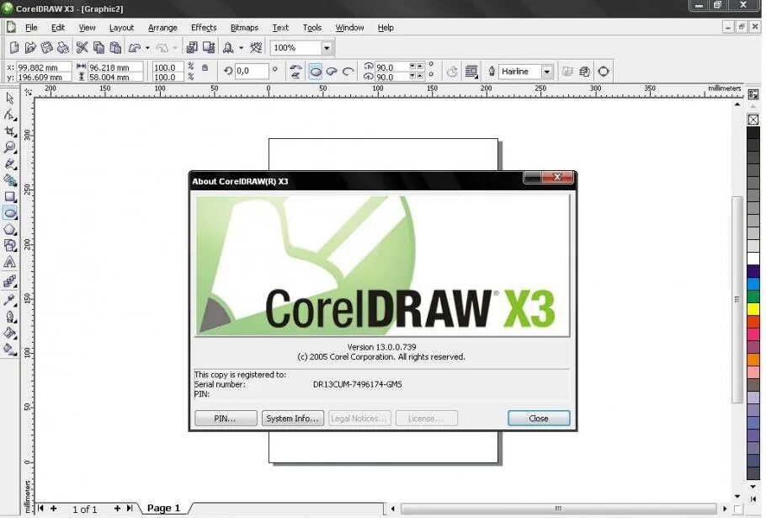The height and width of the screenshot is (518, 766).
Task: Click the Cut scissors icon
Action: coord(82,47)
